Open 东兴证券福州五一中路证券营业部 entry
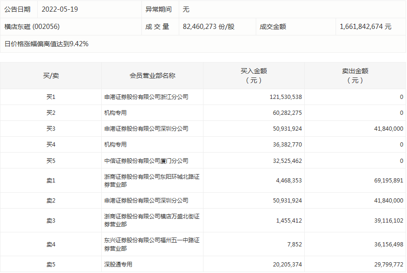 (152, 244)
